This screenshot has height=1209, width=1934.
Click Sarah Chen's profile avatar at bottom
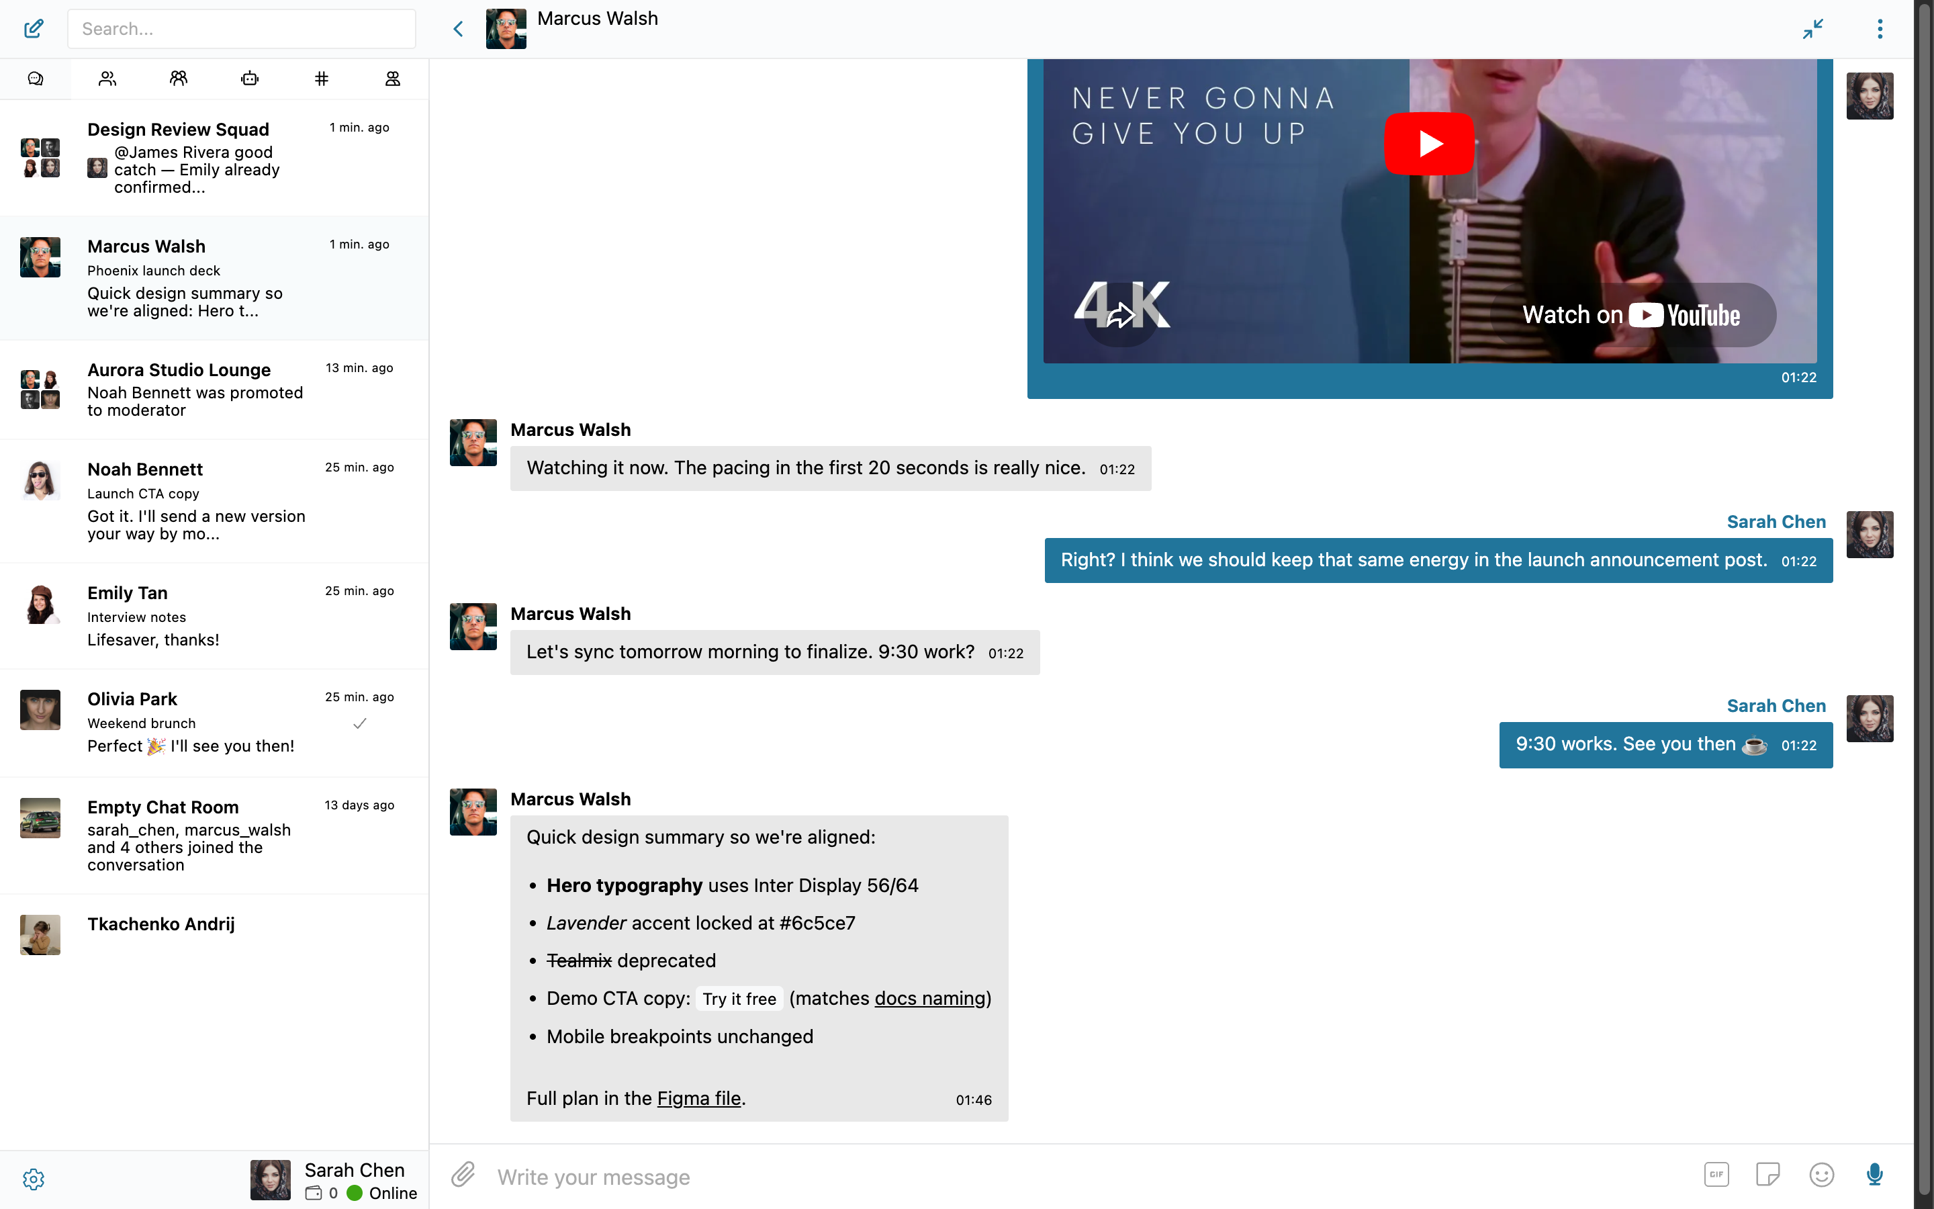[270, 1179]
